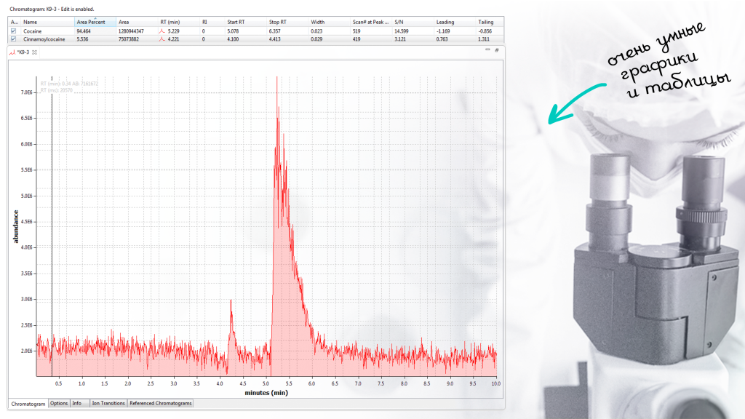Open the Referenced Chromatograms tab
This screenshot has width=745, height=419.
click(160, 403)
